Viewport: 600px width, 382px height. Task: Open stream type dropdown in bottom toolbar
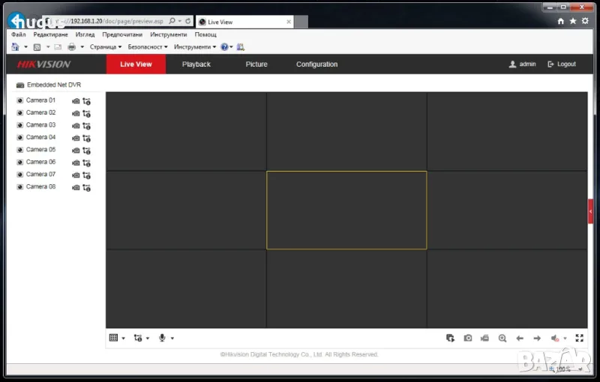click(141, 339)
